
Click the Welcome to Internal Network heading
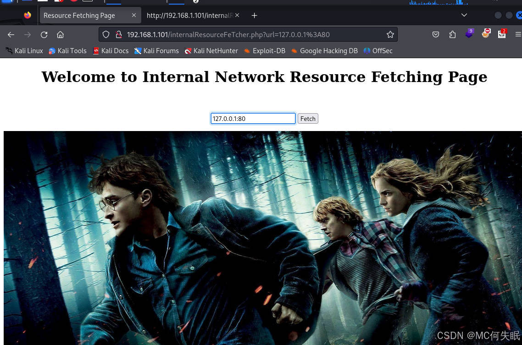tap(264, 77)
